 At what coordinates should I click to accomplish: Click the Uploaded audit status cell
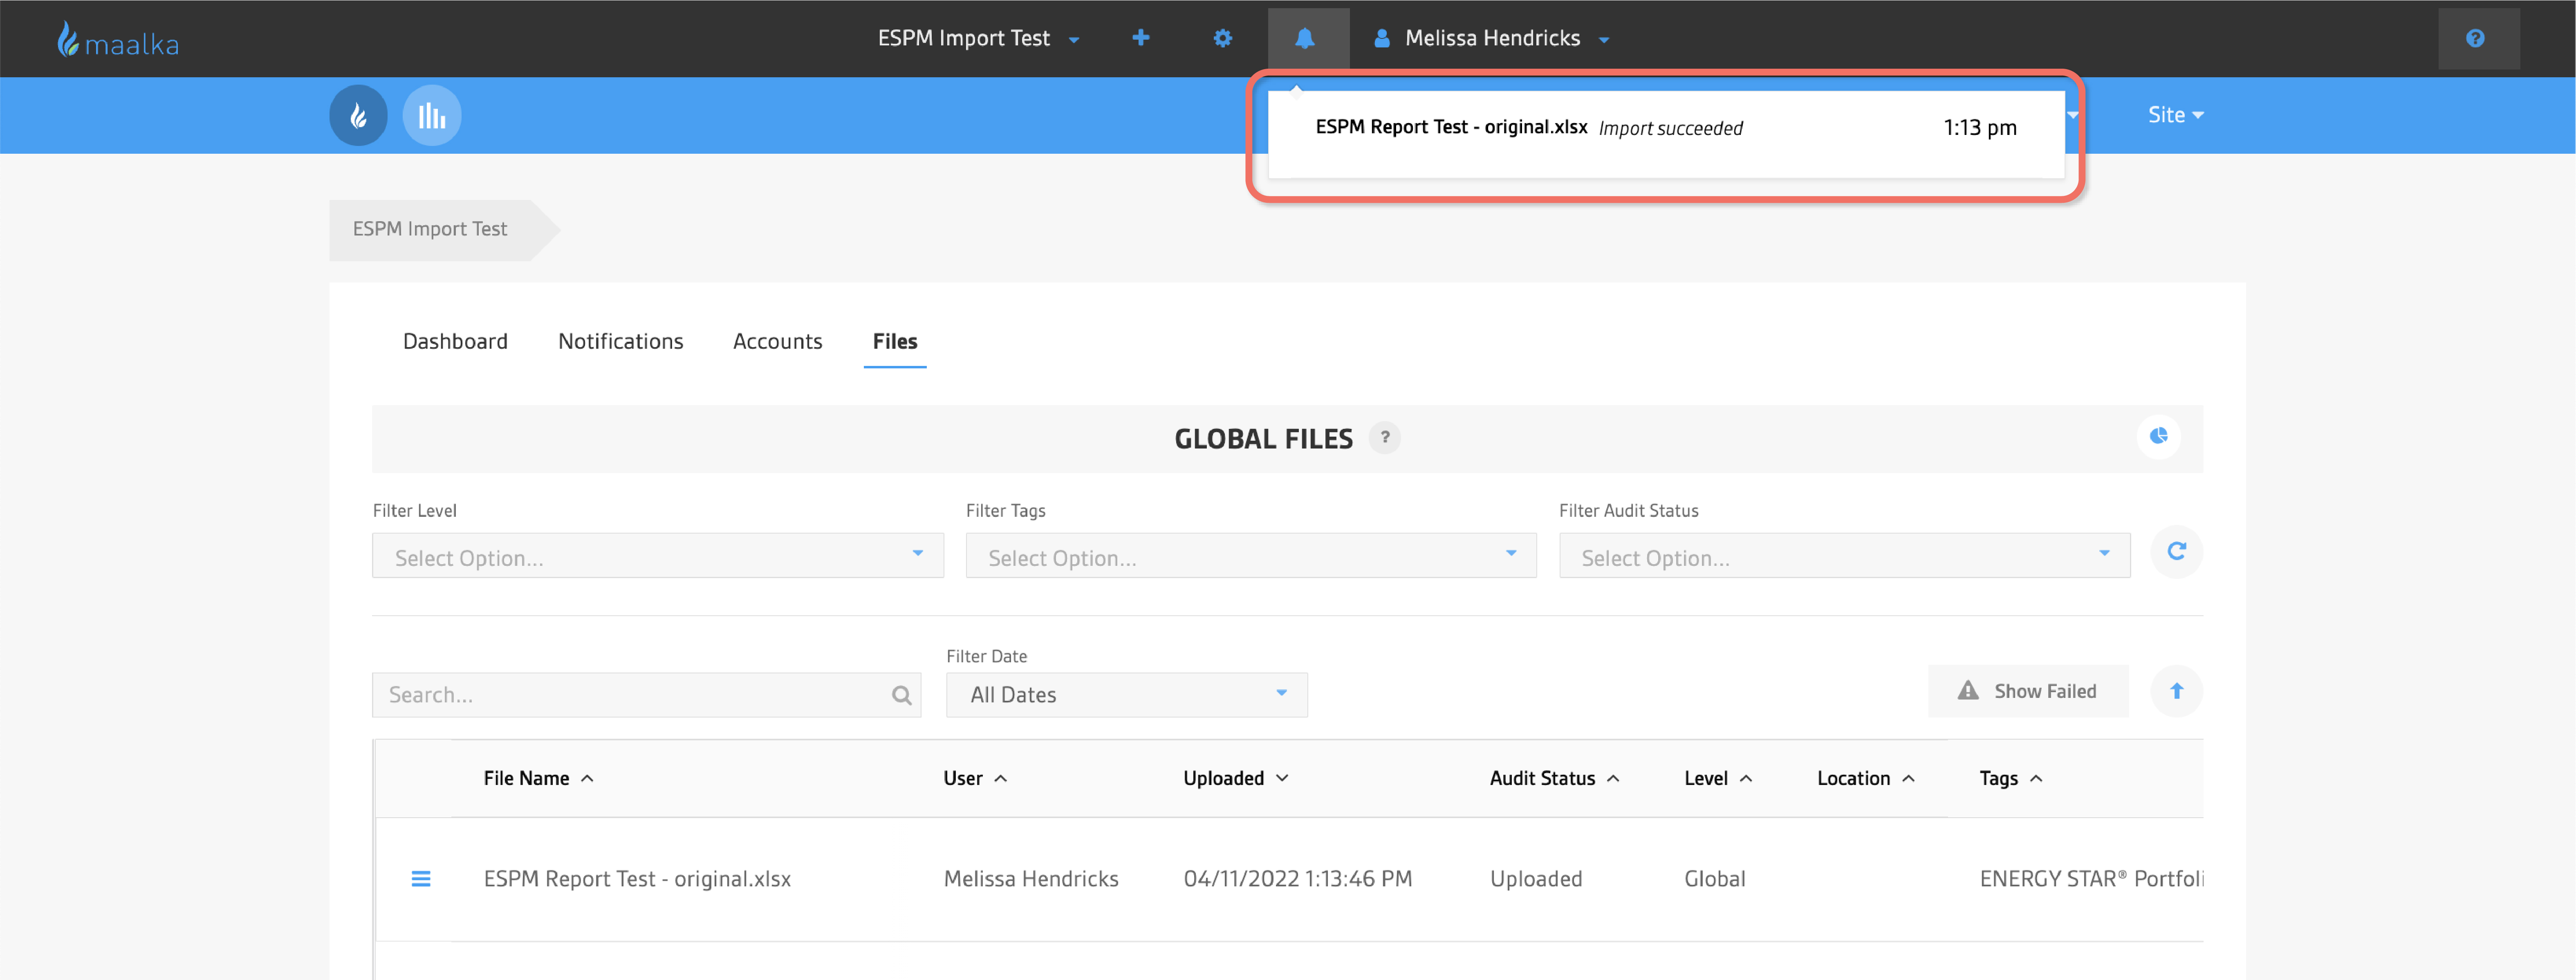coord(1536,879)
